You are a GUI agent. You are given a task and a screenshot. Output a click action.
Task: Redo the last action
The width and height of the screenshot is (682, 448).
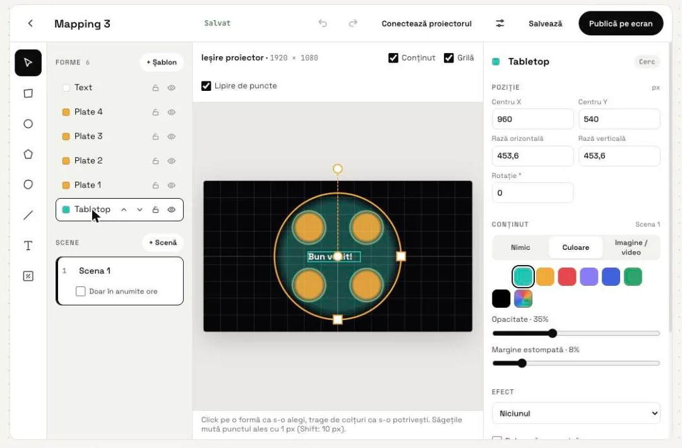[353, 23]
